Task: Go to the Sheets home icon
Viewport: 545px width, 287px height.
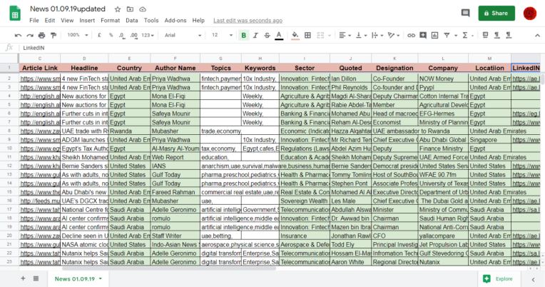Action: [x=15, y=14]
